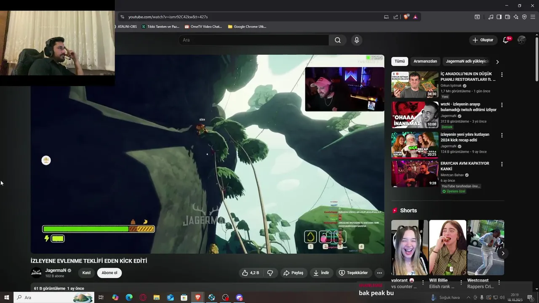This screenshot has width=539, height=303.
Task: Open İç Anadolu'nun en düşük puanlı video thumbnail
Action: click(x=415, y=85)
